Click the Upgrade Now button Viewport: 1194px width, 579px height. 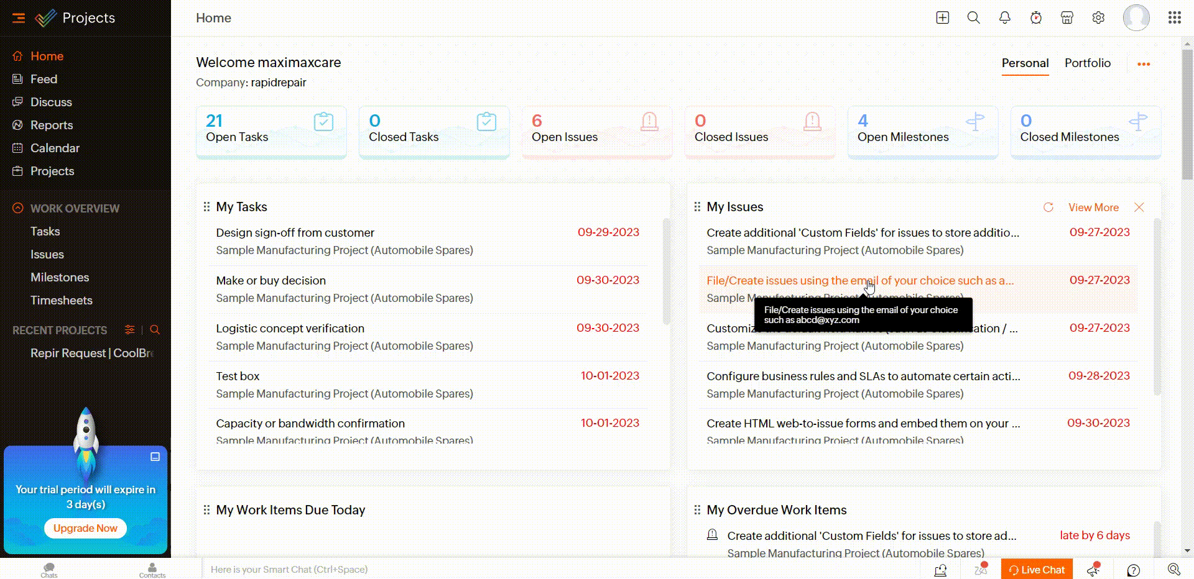tap(85, 528)
